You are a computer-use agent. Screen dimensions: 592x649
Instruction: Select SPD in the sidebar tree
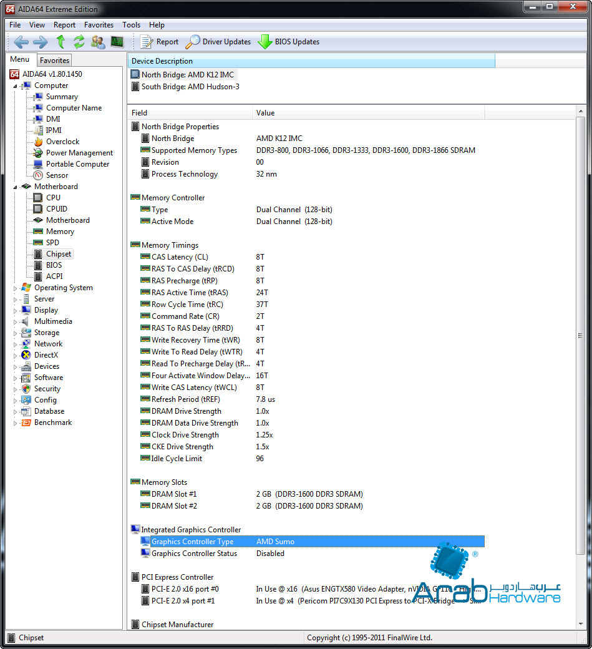pyautogui.click(x=52, y=243)
